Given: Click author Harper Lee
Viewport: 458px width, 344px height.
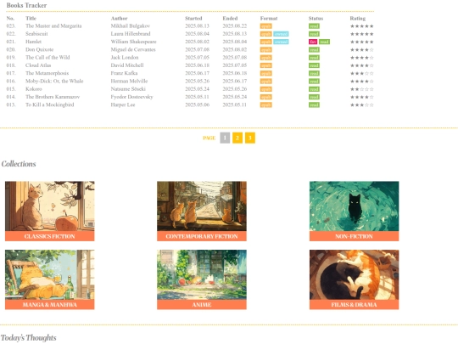Looking at the screenshot, I should tap(123, 105).
